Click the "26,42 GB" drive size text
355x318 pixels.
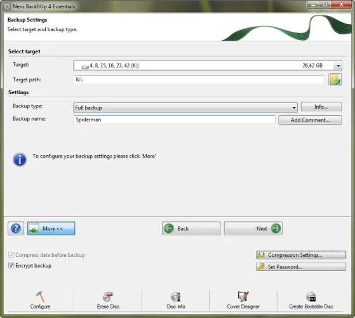click(x=312, y=66)
